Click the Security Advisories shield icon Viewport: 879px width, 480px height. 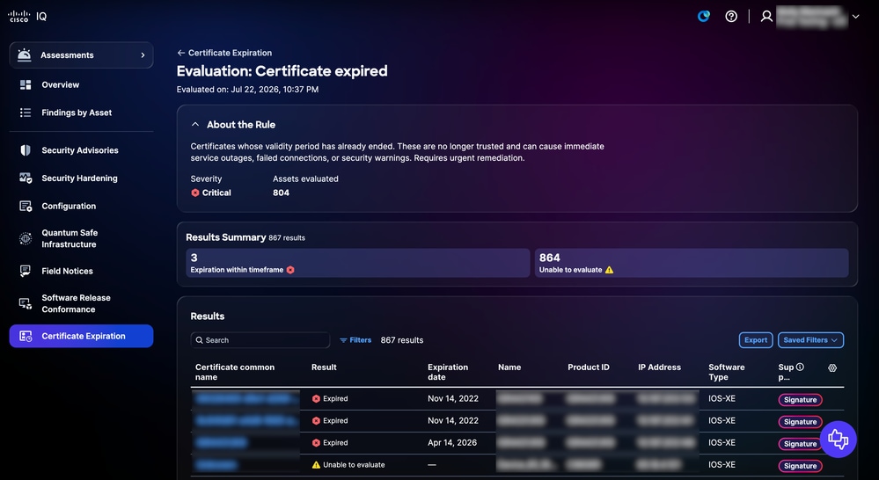click(x=26, y=150)
